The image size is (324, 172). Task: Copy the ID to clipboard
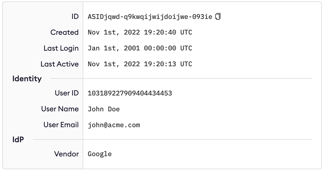point(218,17)
